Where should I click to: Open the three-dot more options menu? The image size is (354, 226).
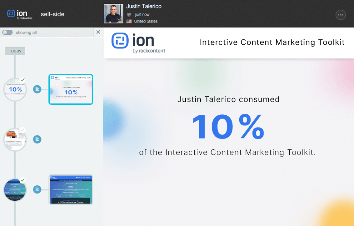coord(341,15)
